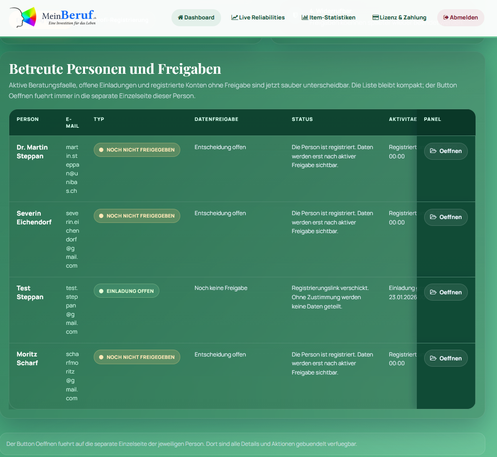Click the home icon in Dashboard

(x=180, y=17)
